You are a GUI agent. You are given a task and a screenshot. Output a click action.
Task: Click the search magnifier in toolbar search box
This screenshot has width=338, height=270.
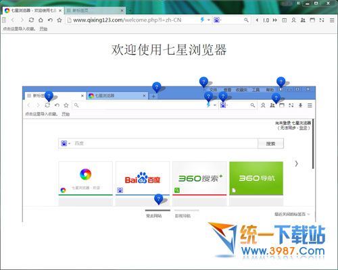pyautogui.click(x=246, y=20)
